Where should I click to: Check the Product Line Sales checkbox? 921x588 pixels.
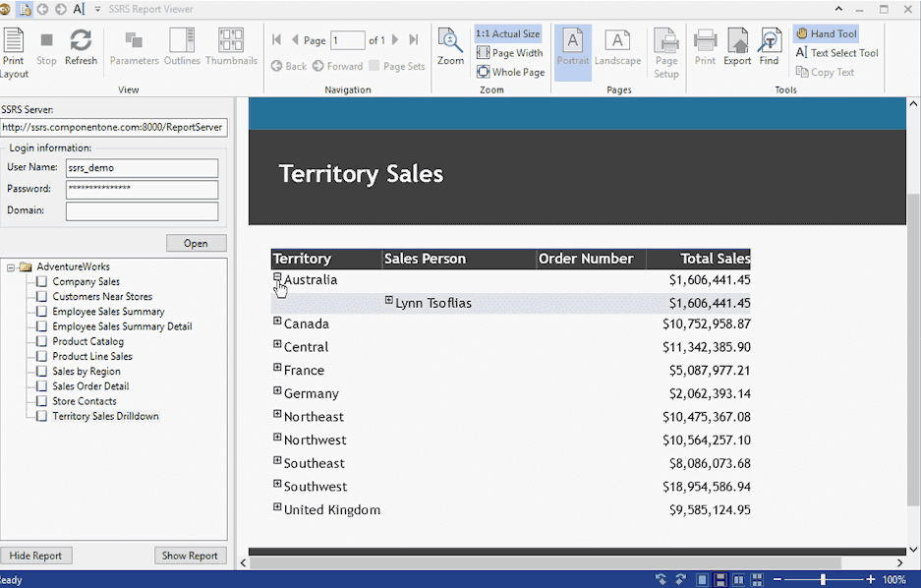coord(41,356)
